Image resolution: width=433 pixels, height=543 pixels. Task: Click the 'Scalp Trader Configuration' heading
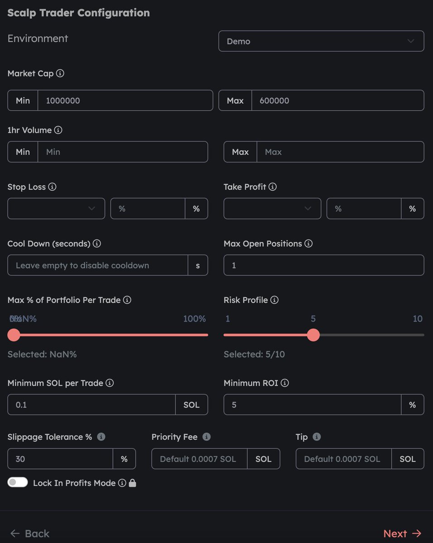point(78,13)
